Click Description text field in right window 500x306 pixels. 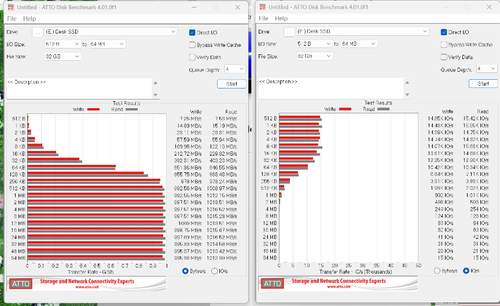(330, 89)
